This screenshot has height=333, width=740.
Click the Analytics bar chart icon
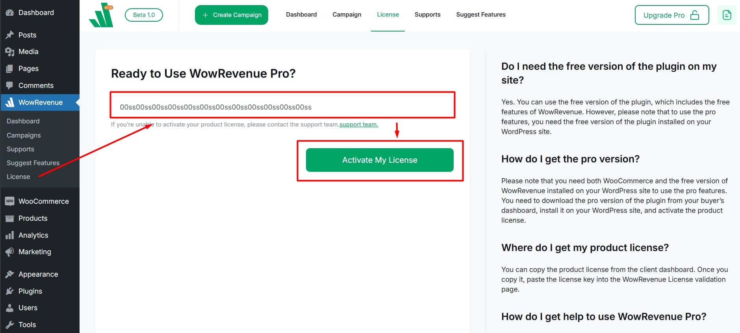coord(10,235)
